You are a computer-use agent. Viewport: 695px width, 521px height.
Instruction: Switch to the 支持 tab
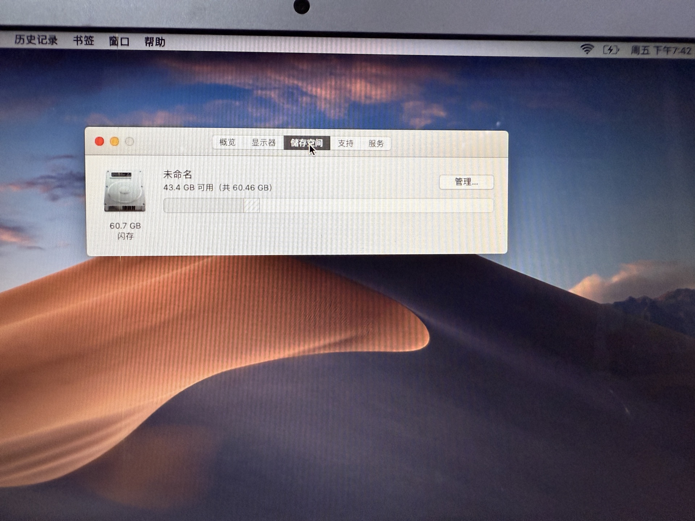pyautogui.click(x=345, y=143)
